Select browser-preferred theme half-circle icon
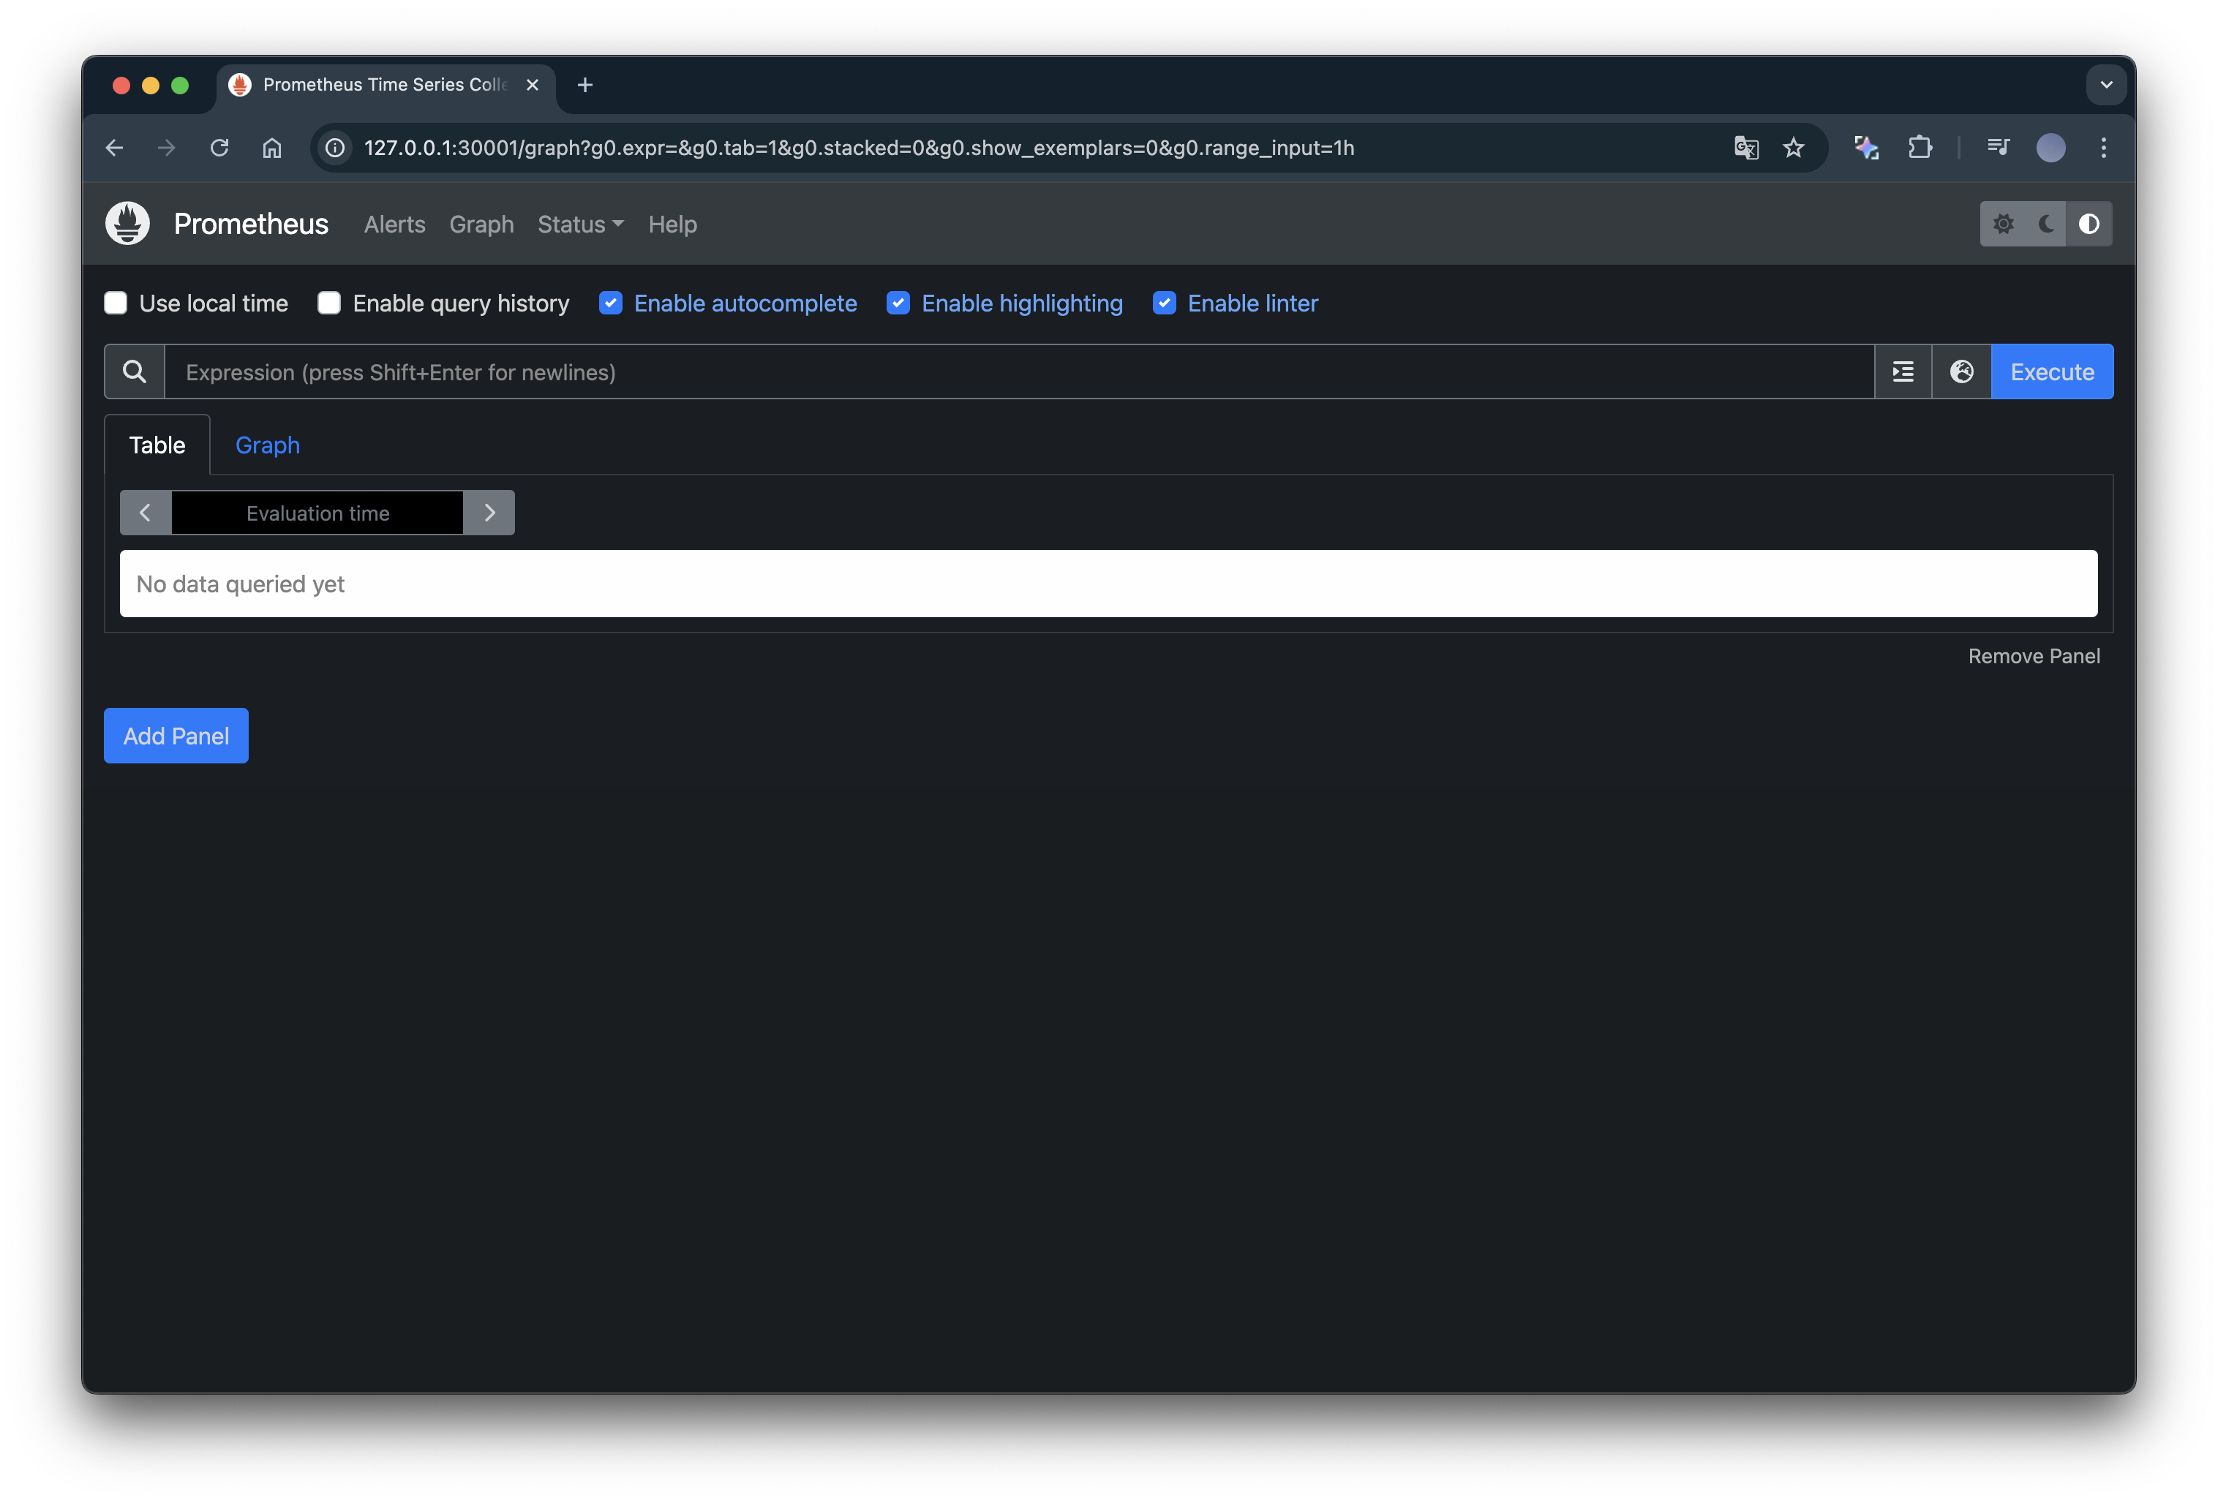Viewport: 2218px width, 1502px height. [2089, 224]
